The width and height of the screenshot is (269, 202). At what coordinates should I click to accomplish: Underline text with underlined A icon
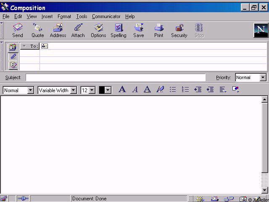point(147,90)
